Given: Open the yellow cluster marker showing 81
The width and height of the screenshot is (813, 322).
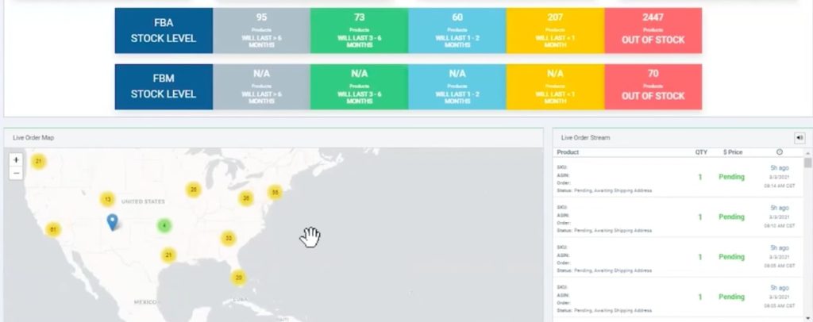Looking at the screenshot, I should click(x=52, y=229).
